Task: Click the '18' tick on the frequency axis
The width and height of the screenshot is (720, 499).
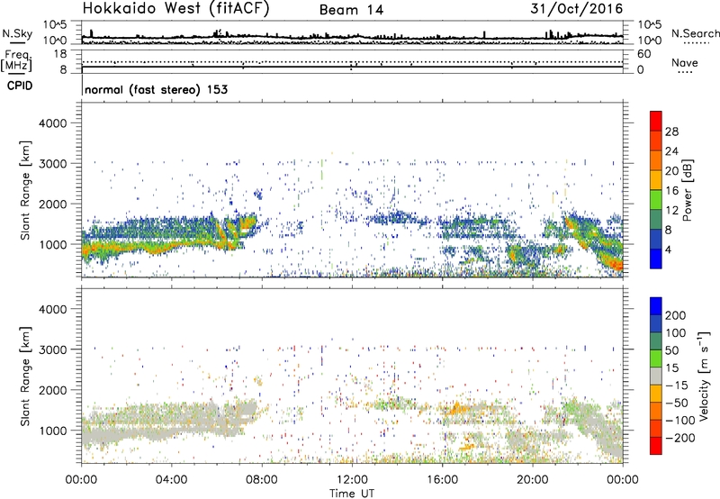Action: (x=60, y=54)
